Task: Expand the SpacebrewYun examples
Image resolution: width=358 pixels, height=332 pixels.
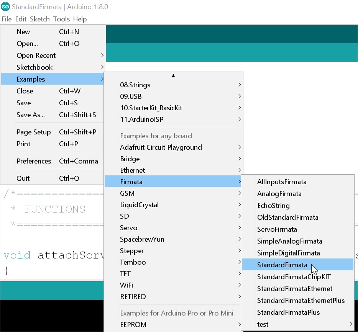Action: tap(173, 239)
